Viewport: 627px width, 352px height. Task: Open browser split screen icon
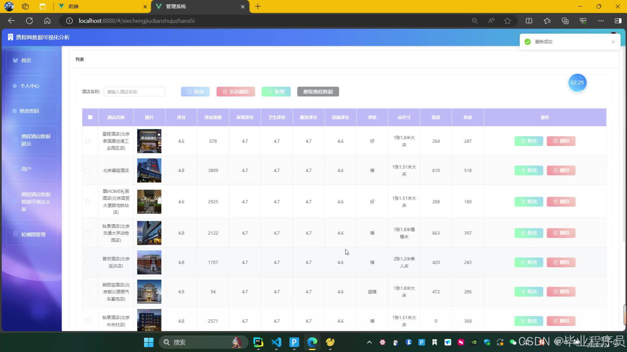tap(529, 21)
